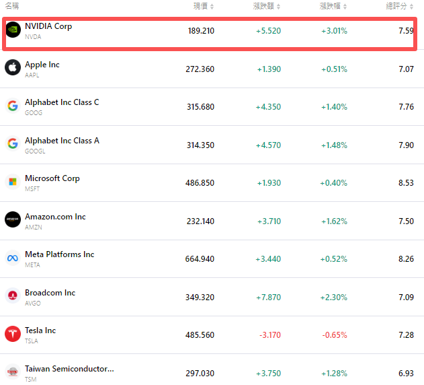
Task: Click the META ticker symbol
Action: coord(32,265)
